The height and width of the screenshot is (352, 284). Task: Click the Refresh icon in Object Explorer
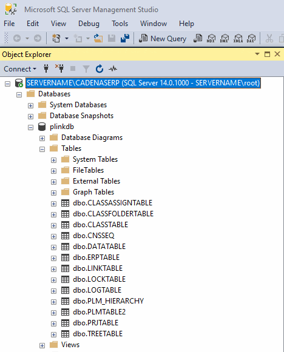(x=100, y=68)
